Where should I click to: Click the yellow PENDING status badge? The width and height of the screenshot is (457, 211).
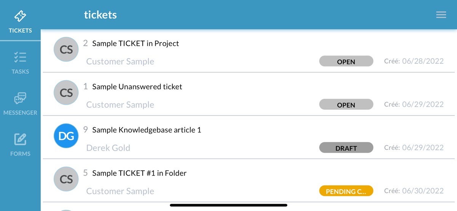click(346, 191)
